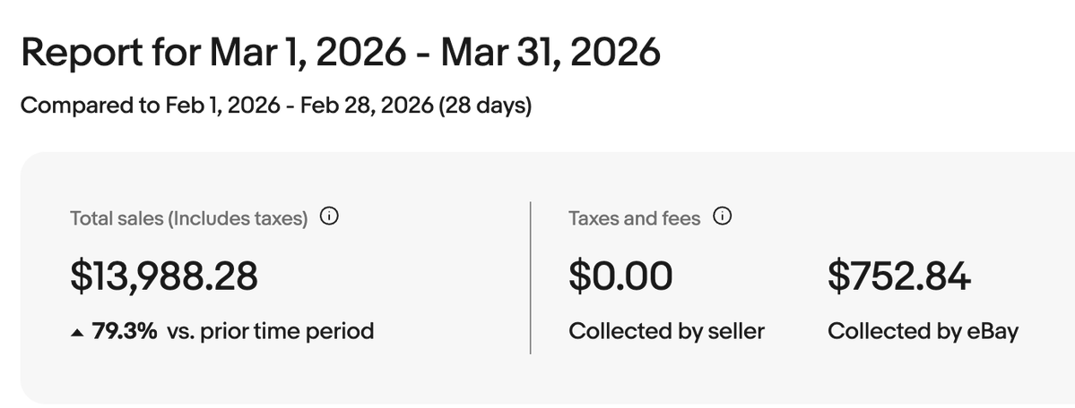Click the Collected by eBay caption
Viewport: 1075px width, 408px height.
[923, 331]
